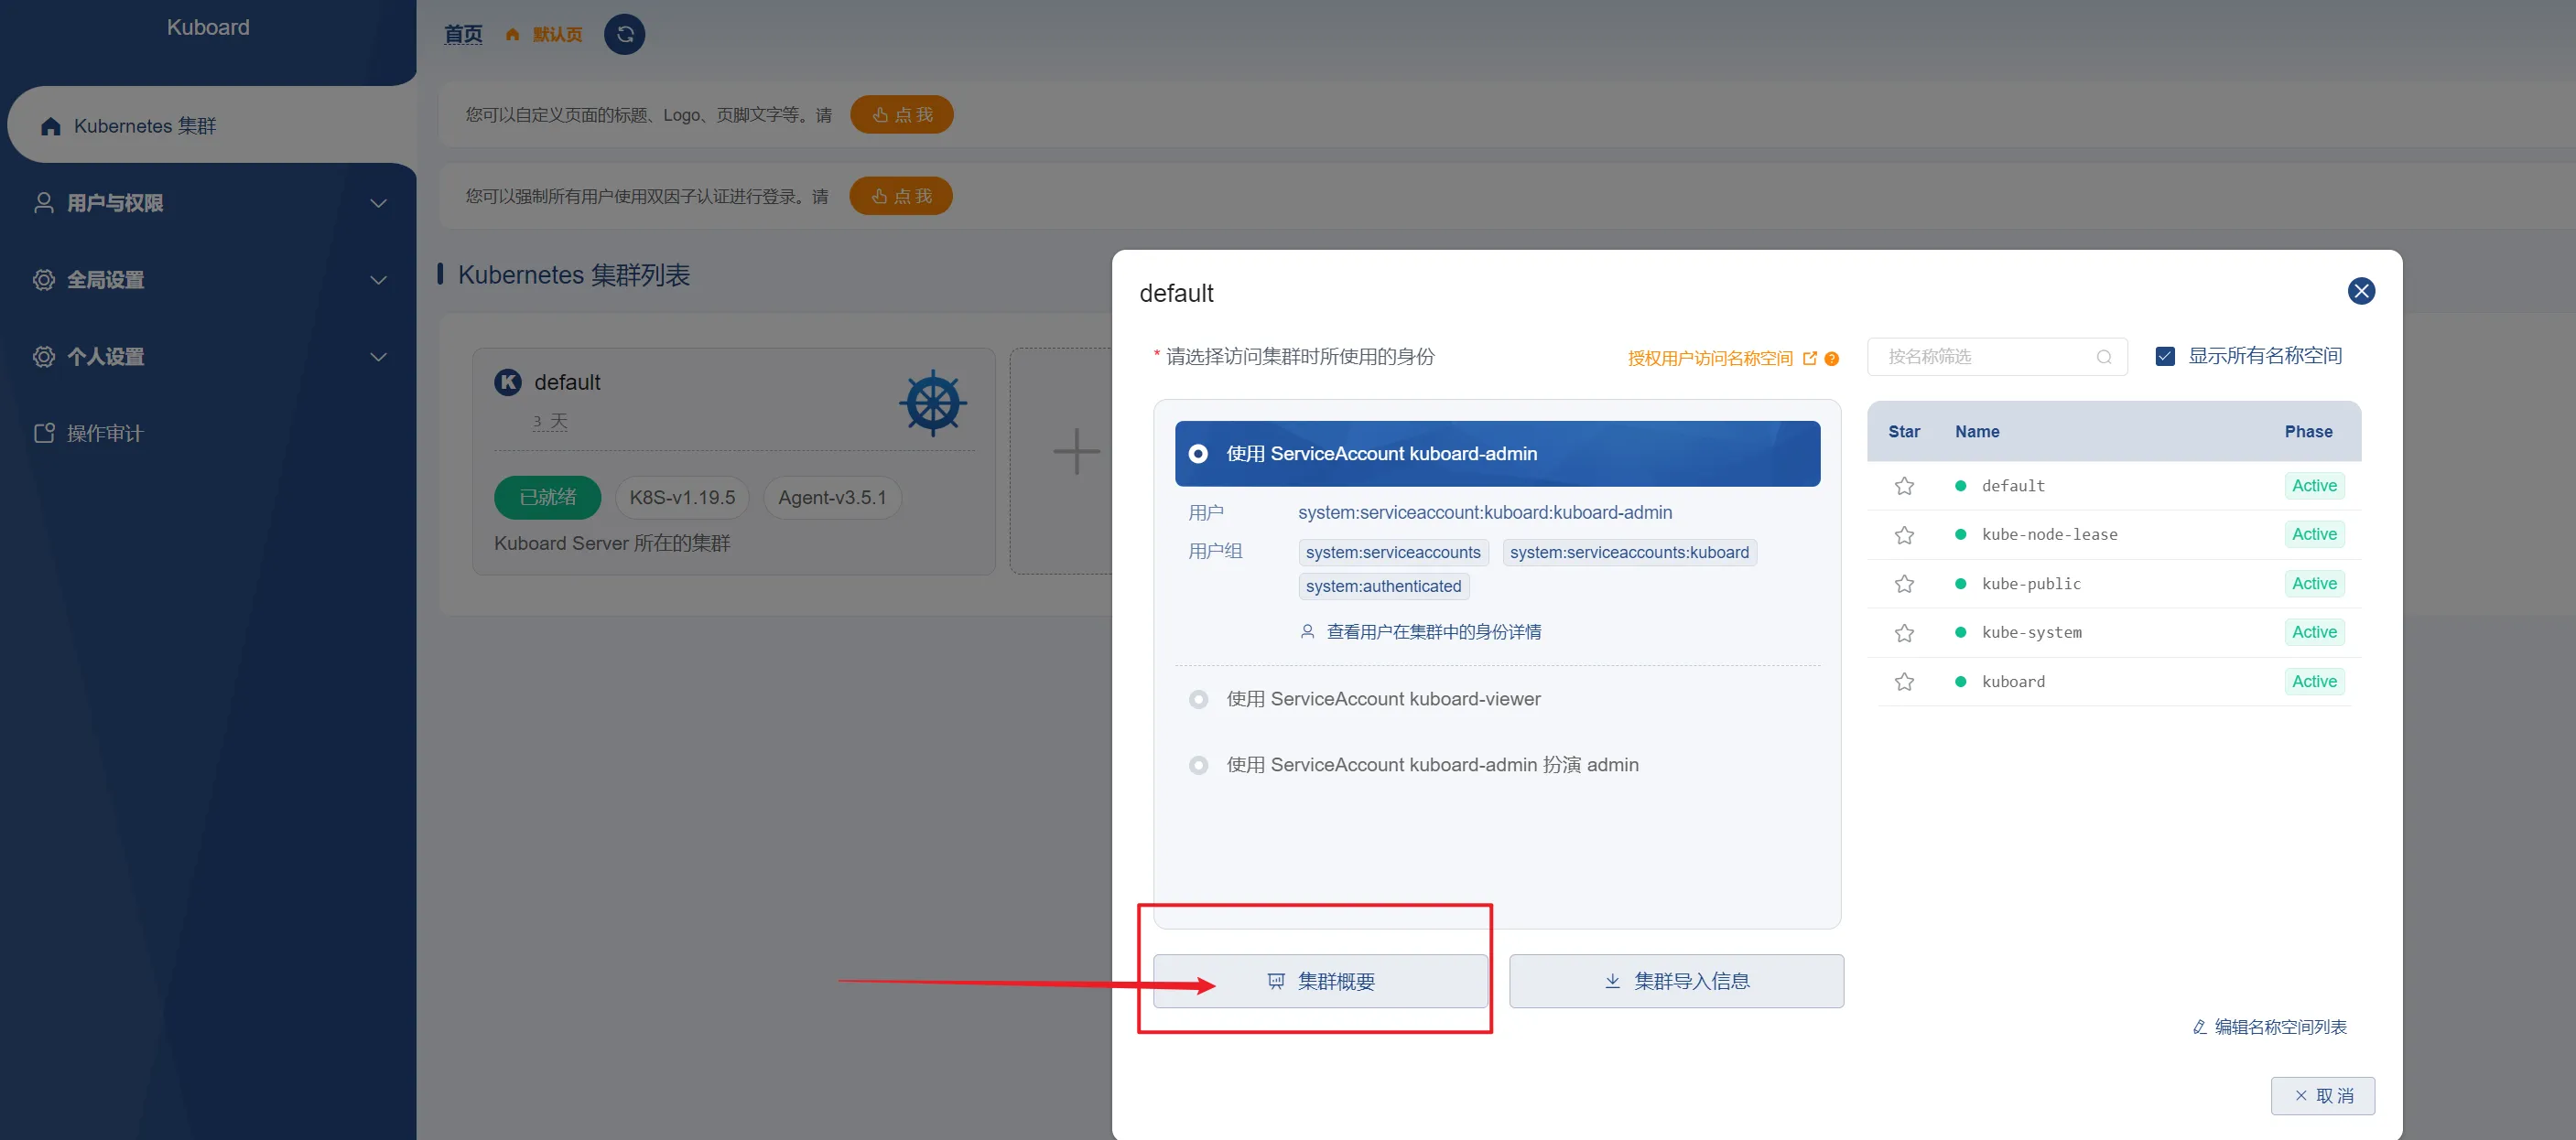Click the Phase column header
Screen dimensions: 2576x1140
click(2308, 432)
